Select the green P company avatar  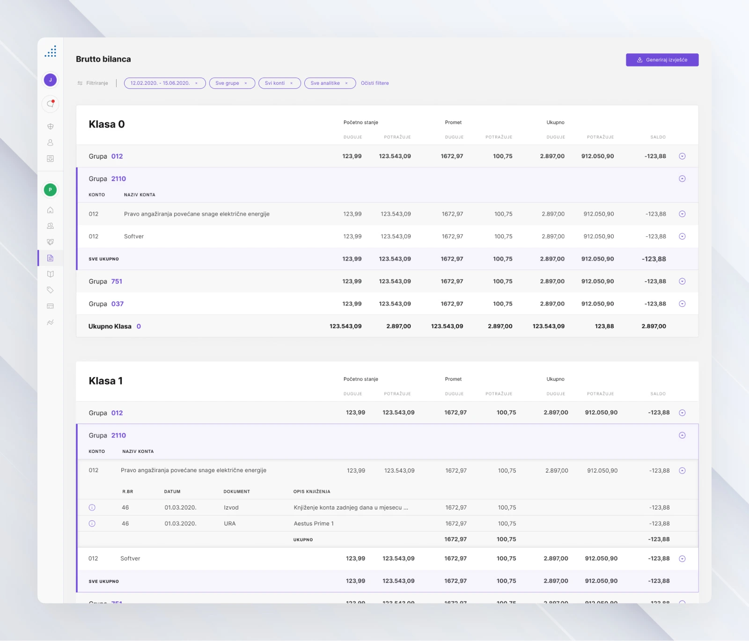(x=51, y=189)
